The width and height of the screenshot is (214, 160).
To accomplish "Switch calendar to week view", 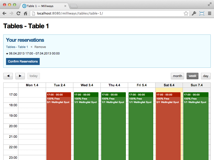I will tap(192, 76).
